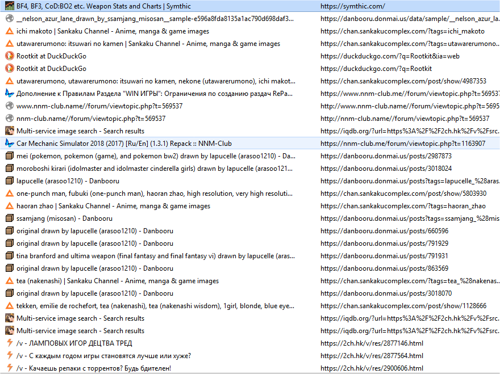Image resolution: width=500 pixels, height=374 pixels.
Task: Click the URL 2ch.hk/v/res/2900606.html
Action: coord(372,368)
